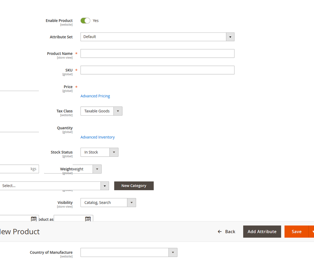Click the weight field labeled kgs

tap(16, 169)
